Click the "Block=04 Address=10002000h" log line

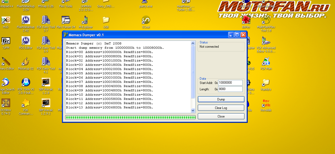110,69
